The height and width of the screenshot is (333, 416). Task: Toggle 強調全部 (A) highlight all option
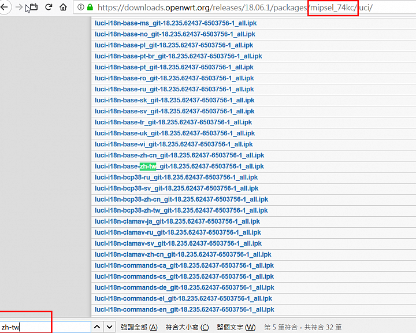139,327
